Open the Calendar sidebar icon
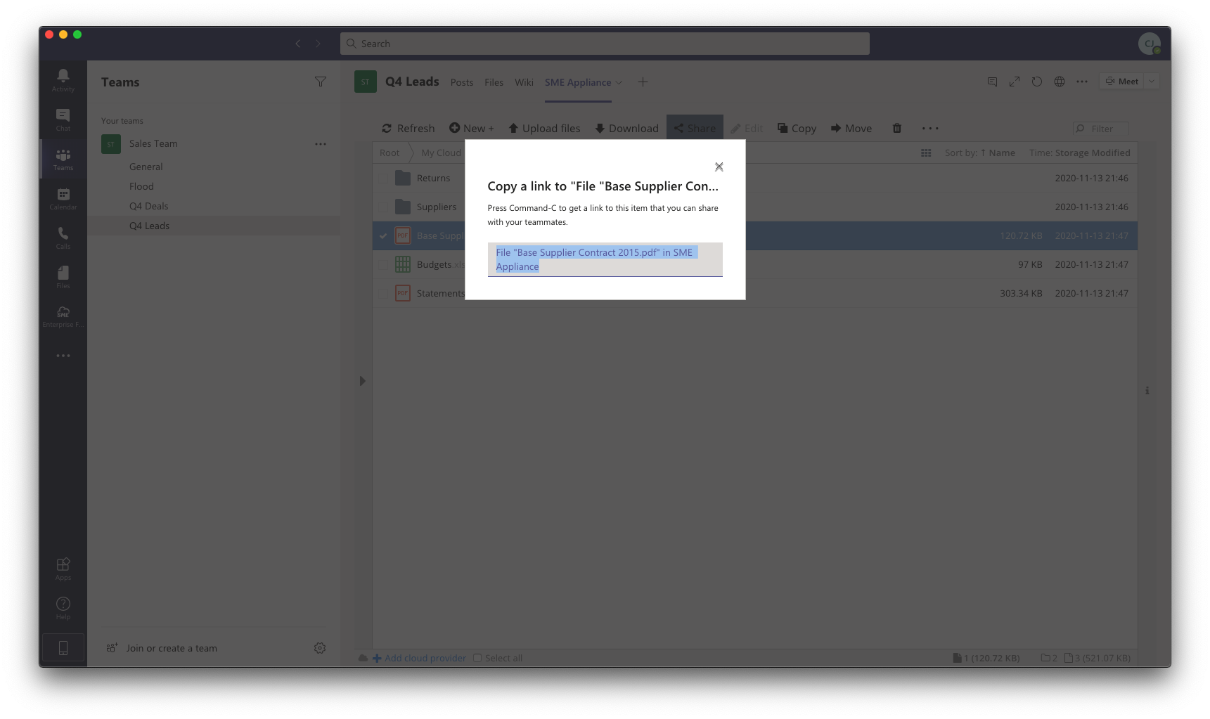Screen dimensions: 1210x719 point(63,197)
